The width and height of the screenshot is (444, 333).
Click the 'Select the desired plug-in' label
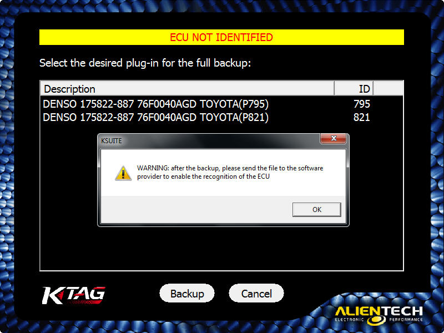(145, 63)
